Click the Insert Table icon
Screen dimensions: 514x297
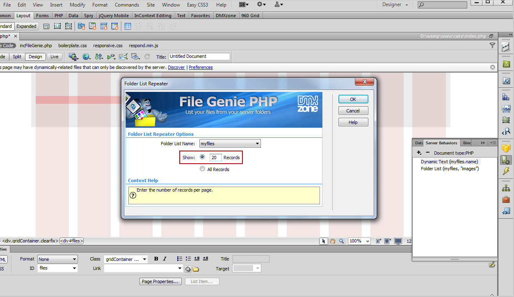point(128,26)
